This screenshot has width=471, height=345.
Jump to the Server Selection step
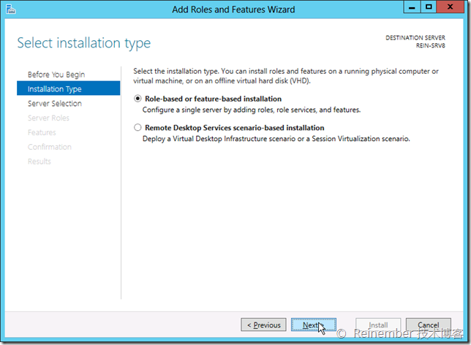pos(54,104)
